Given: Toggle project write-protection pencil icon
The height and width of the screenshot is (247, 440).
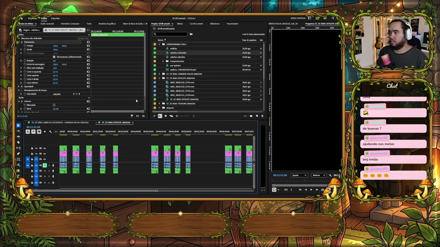Looking at the screenshot, I should click(x=154, y=116).
